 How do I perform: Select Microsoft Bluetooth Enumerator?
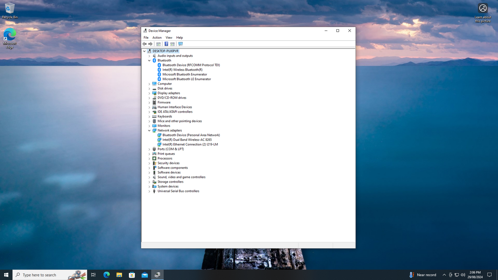pos(185,74)
